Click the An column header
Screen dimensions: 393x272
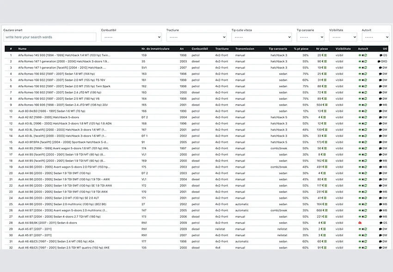pos(182,49)
